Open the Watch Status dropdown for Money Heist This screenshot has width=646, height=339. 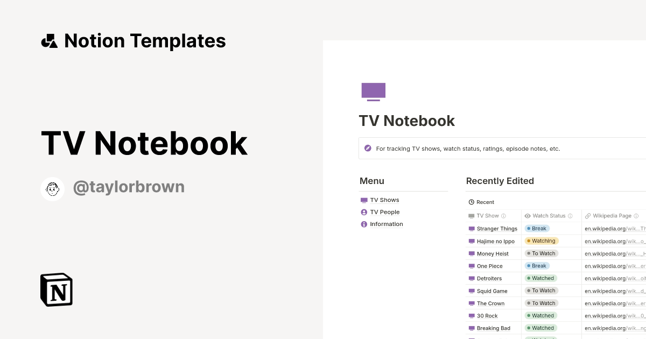click(542, 253)
